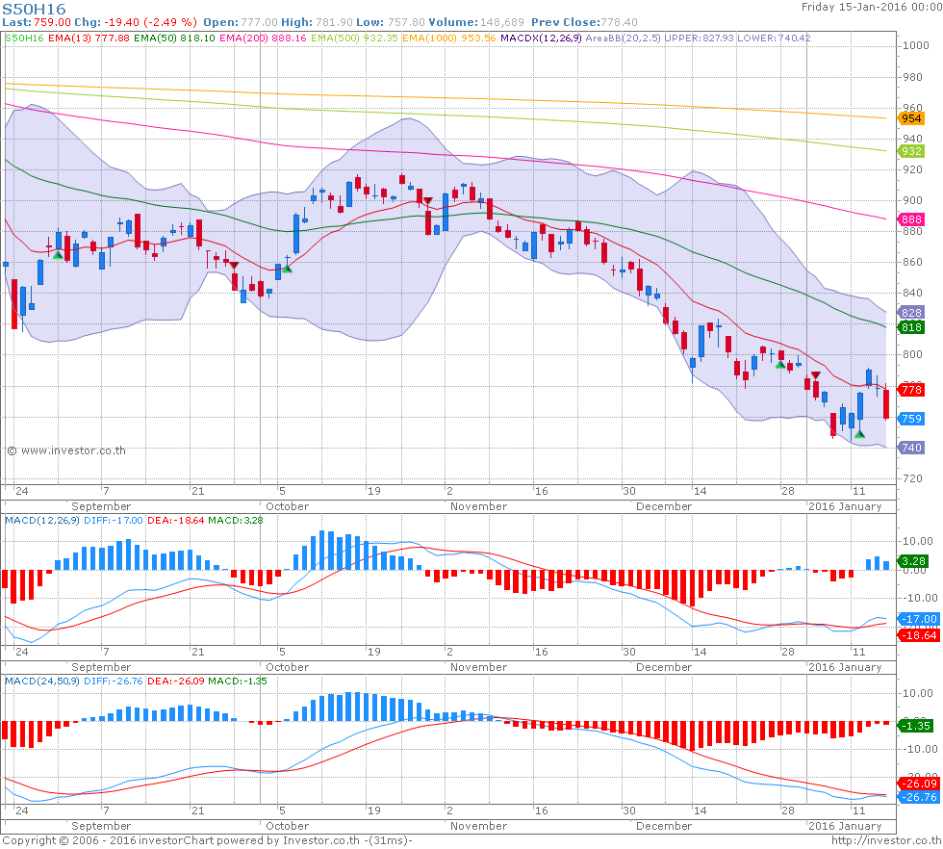Click the MACD:3.28 readout
943x849 pixels.
(235, 520)
